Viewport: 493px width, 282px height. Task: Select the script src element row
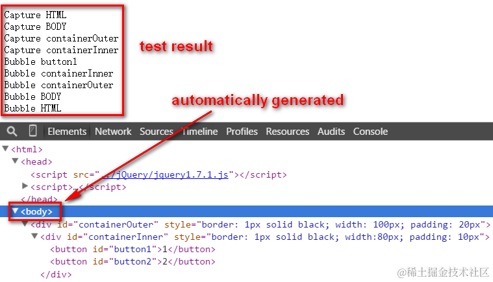[158, 174]
